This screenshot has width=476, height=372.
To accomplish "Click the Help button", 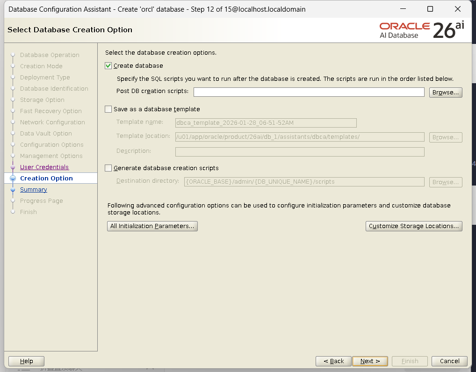I will (x=26, y=361).
